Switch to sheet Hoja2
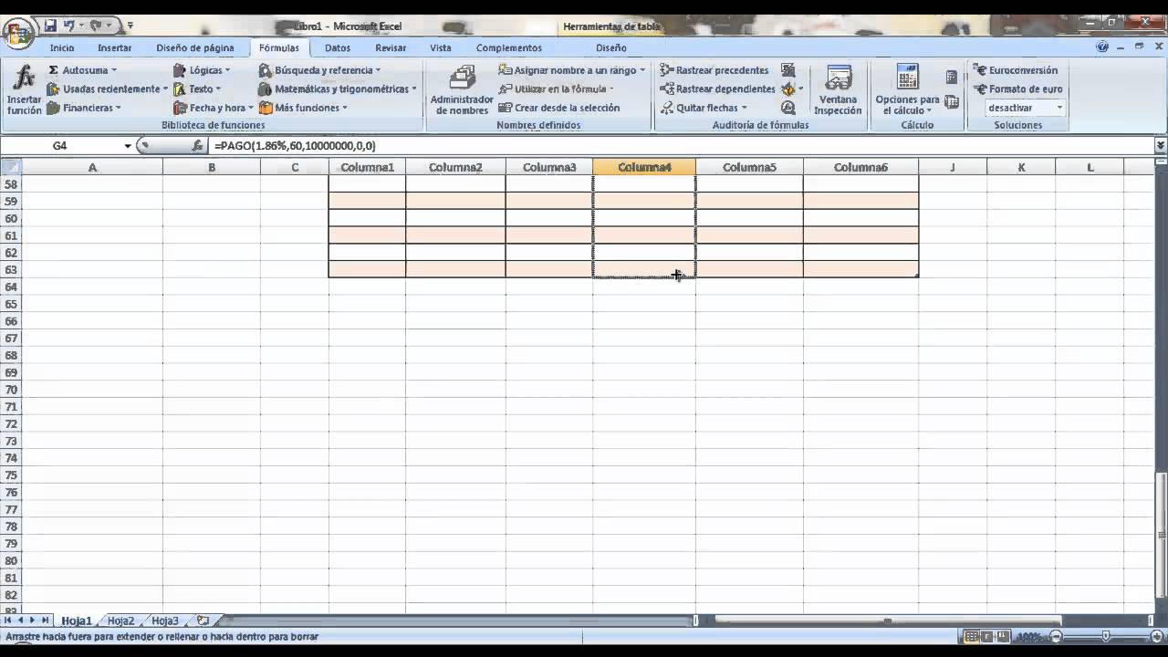The width and height of the screenshot is (1168, 657). (x=120, y=620)
